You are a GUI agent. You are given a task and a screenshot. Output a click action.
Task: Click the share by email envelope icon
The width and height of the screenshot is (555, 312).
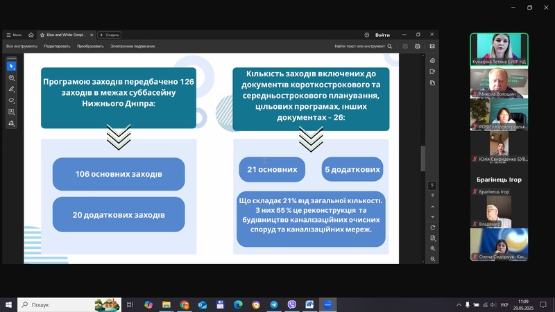point(432,46)
